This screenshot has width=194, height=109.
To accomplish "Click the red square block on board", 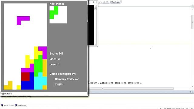I will click(x=25, y=77).
